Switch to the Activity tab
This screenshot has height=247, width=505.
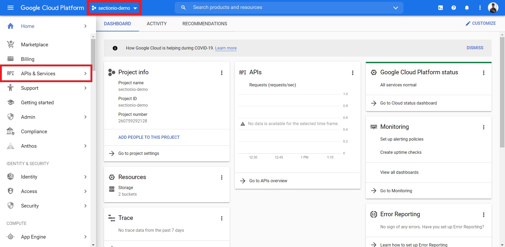click(x=157, y=24)
